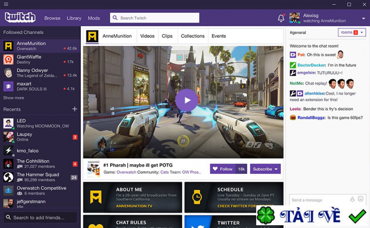Image resolution: width=370 pixels, height=228 pixels.
Task: Click the allenhklee username in chat
Action: point(314,93)
